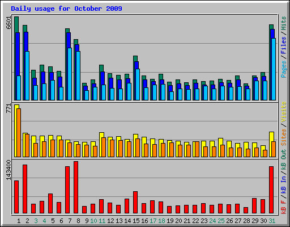Click weekend day 25 label
This screenshot has height=227, width=290.
tap(221, 221)
